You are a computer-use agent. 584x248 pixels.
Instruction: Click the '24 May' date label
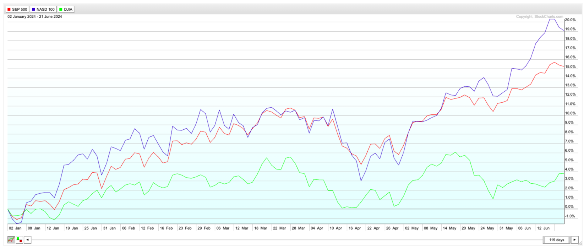(x=487, y=228)
